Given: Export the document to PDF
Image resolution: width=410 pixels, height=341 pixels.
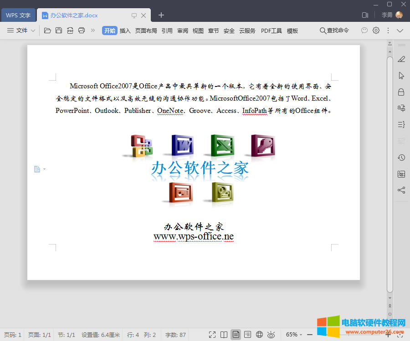Looking at the screenshot, I should [x=70, y=30].
